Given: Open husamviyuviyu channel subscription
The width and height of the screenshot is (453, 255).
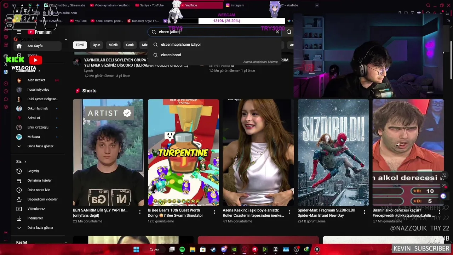Looking at the screenshot, I should 38,90.
